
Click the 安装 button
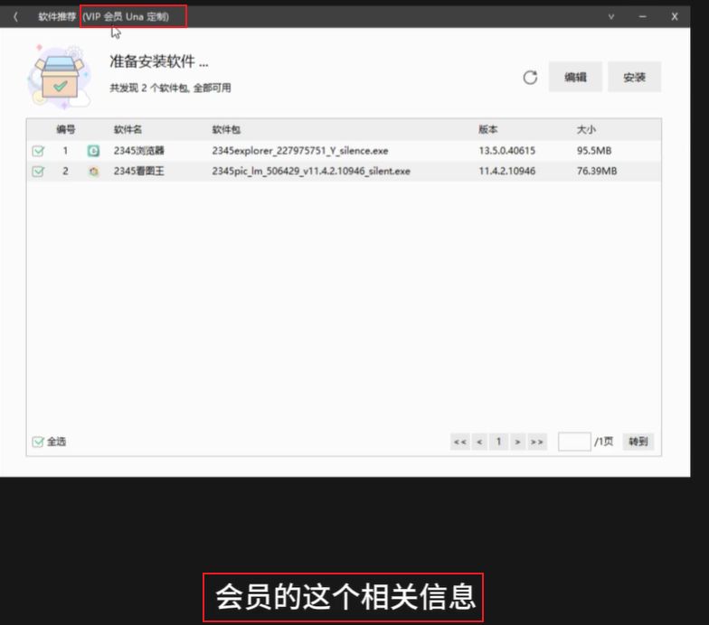634,78
